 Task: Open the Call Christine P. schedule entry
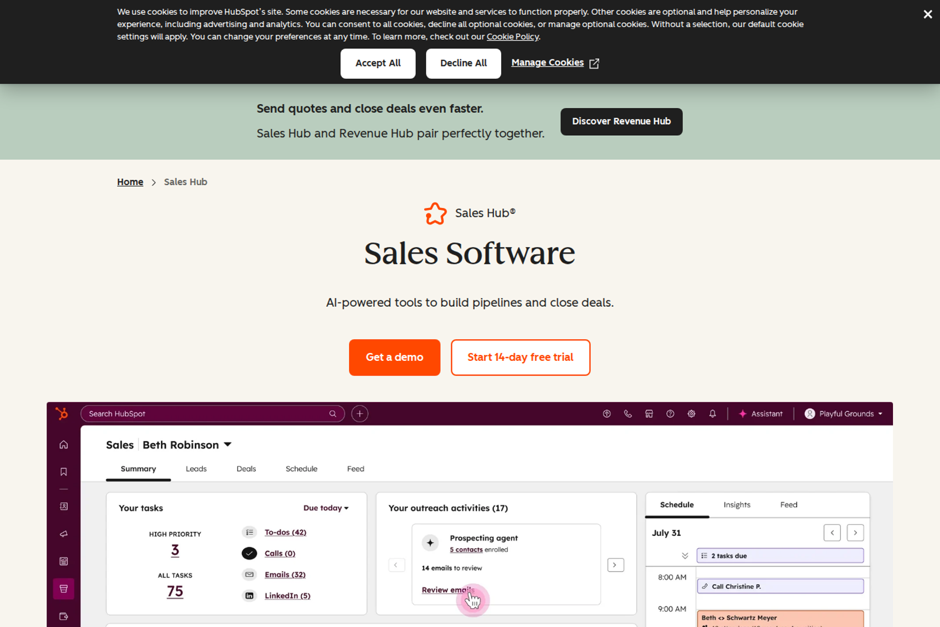click(x=780, y=586)
